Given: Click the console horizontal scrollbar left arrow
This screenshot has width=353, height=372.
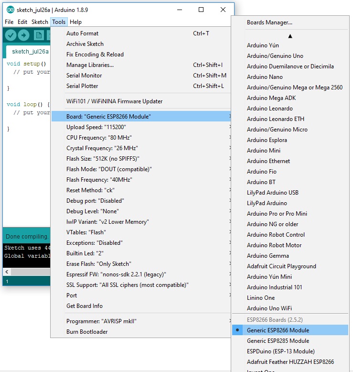Looking at the screenshot, I should click(7, 272).
